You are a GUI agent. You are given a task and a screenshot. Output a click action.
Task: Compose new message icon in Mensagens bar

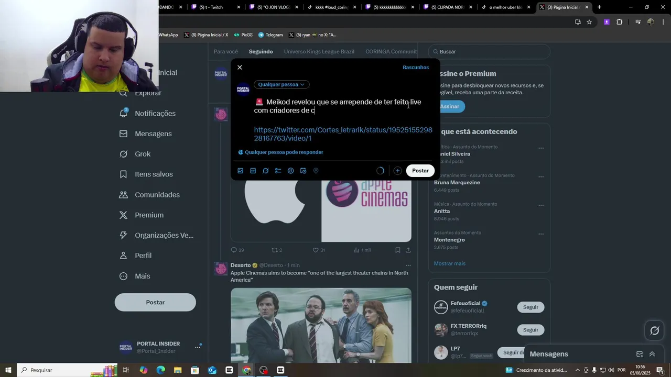click(640, 354)
